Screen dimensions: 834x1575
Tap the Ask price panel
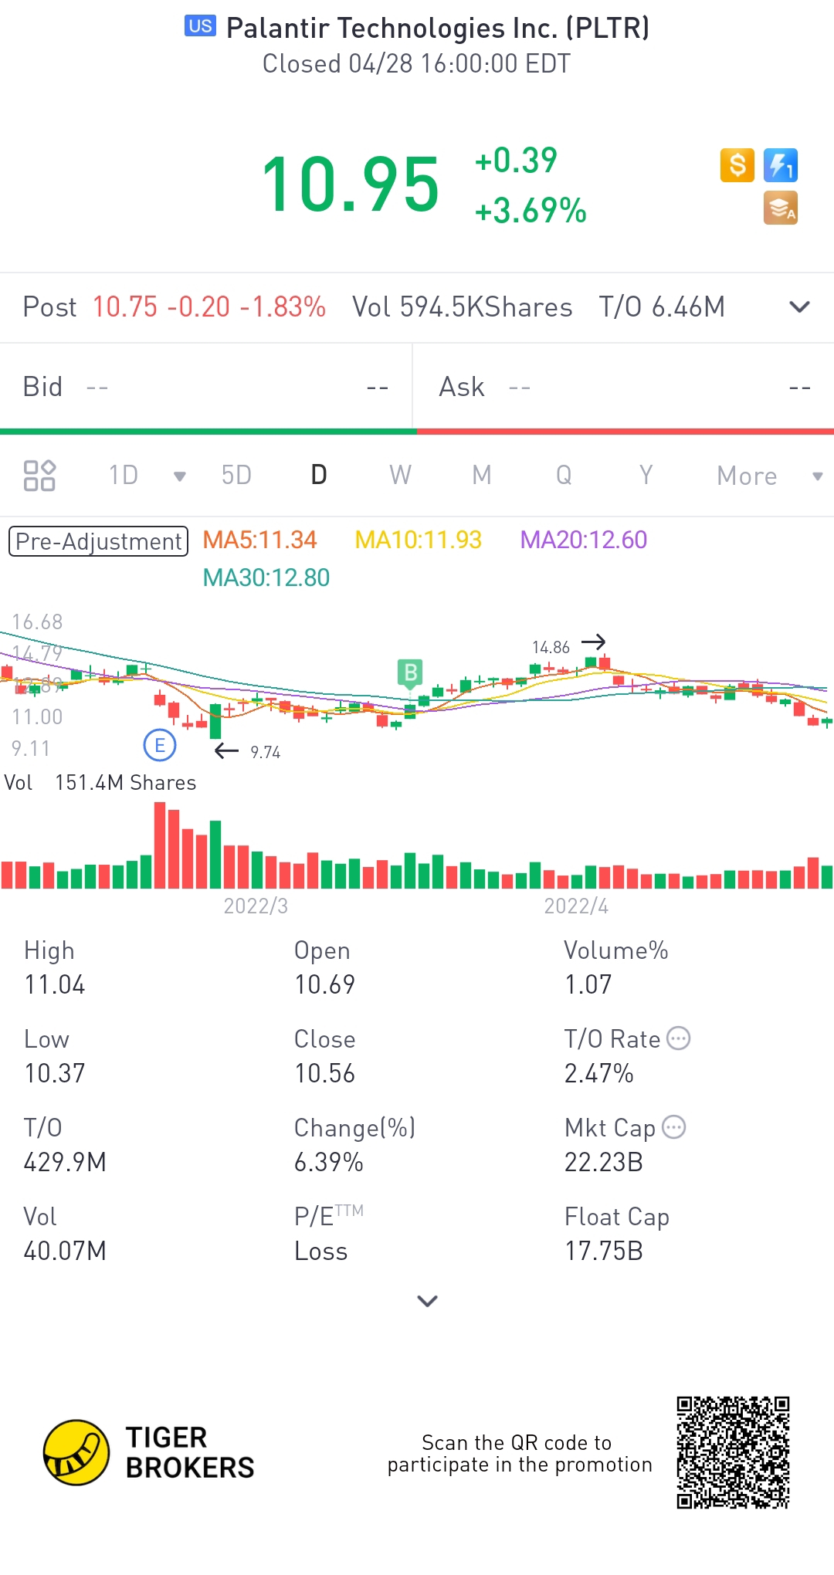[x=624, y=387]
